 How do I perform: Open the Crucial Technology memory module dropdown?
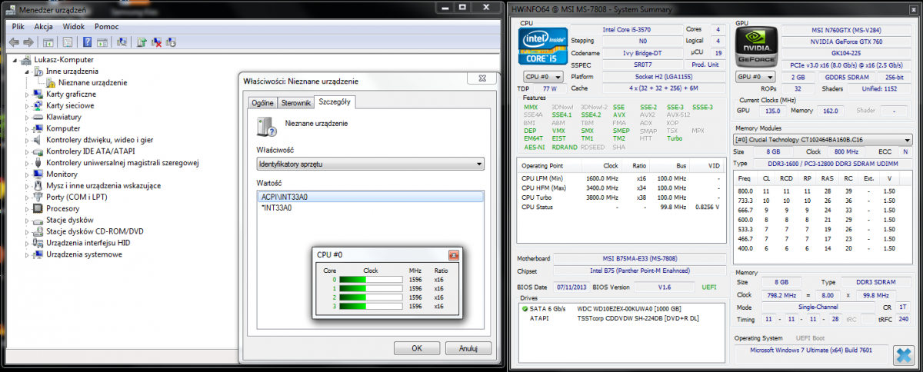[x=823, y=140]
